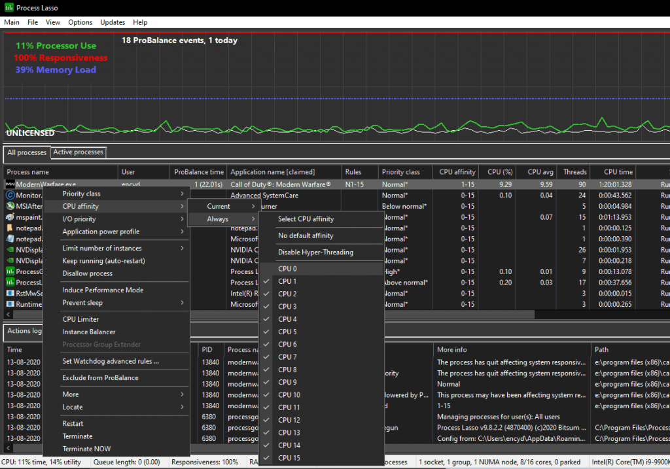Expand the Priority class submenu in the context menu
This screenshot has height=469, width=670.
pos(116,194)
